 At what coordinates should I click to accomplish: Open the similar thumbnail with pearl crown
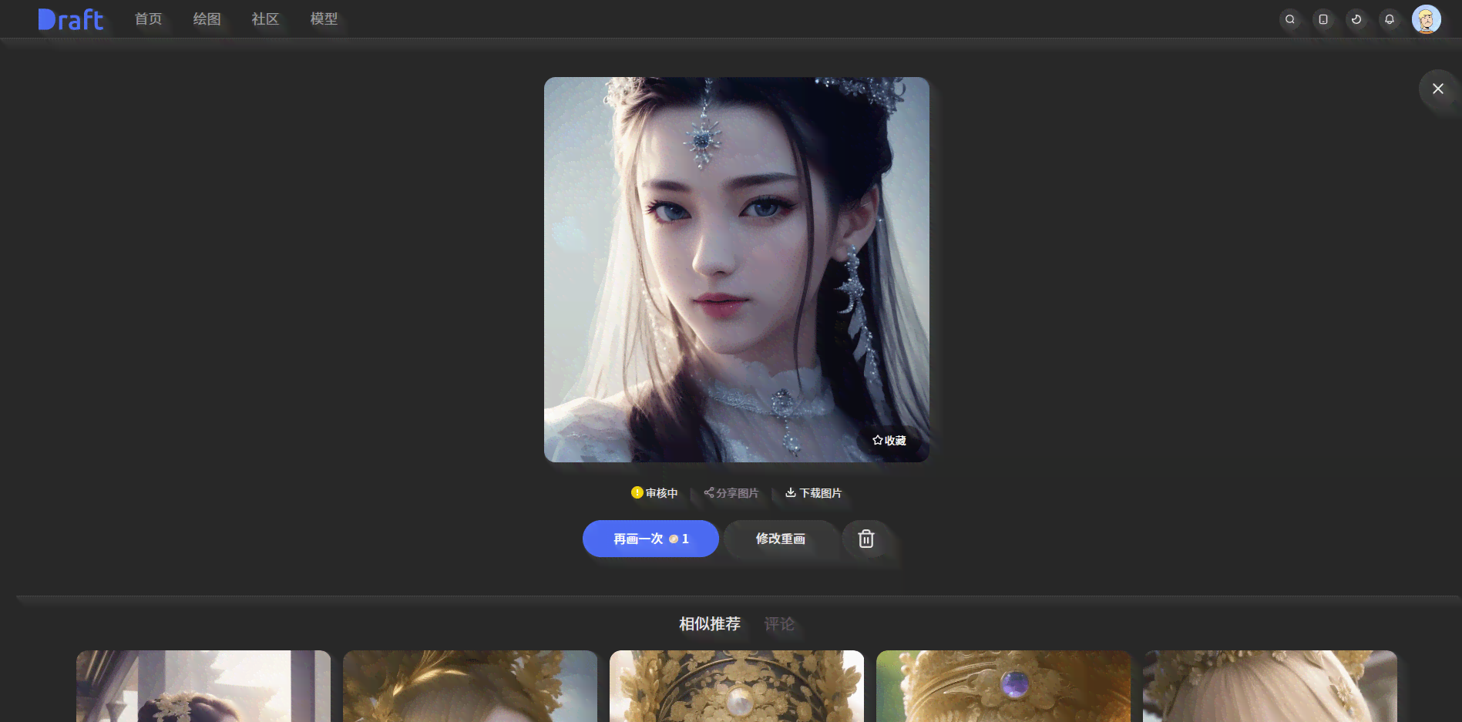pos(737,686)
